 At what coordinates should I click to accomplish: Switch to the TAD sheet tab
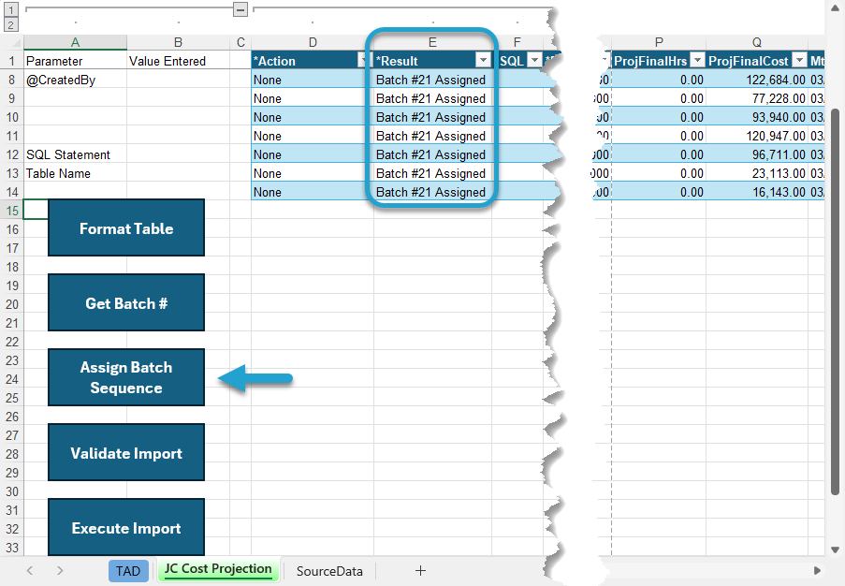click(x=127, y=571)
